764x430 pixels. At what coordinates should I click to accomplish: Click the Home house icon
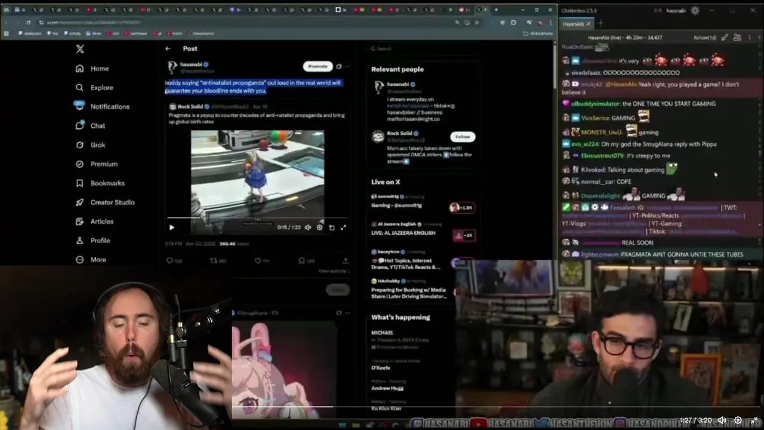click(x=79, y=69)
